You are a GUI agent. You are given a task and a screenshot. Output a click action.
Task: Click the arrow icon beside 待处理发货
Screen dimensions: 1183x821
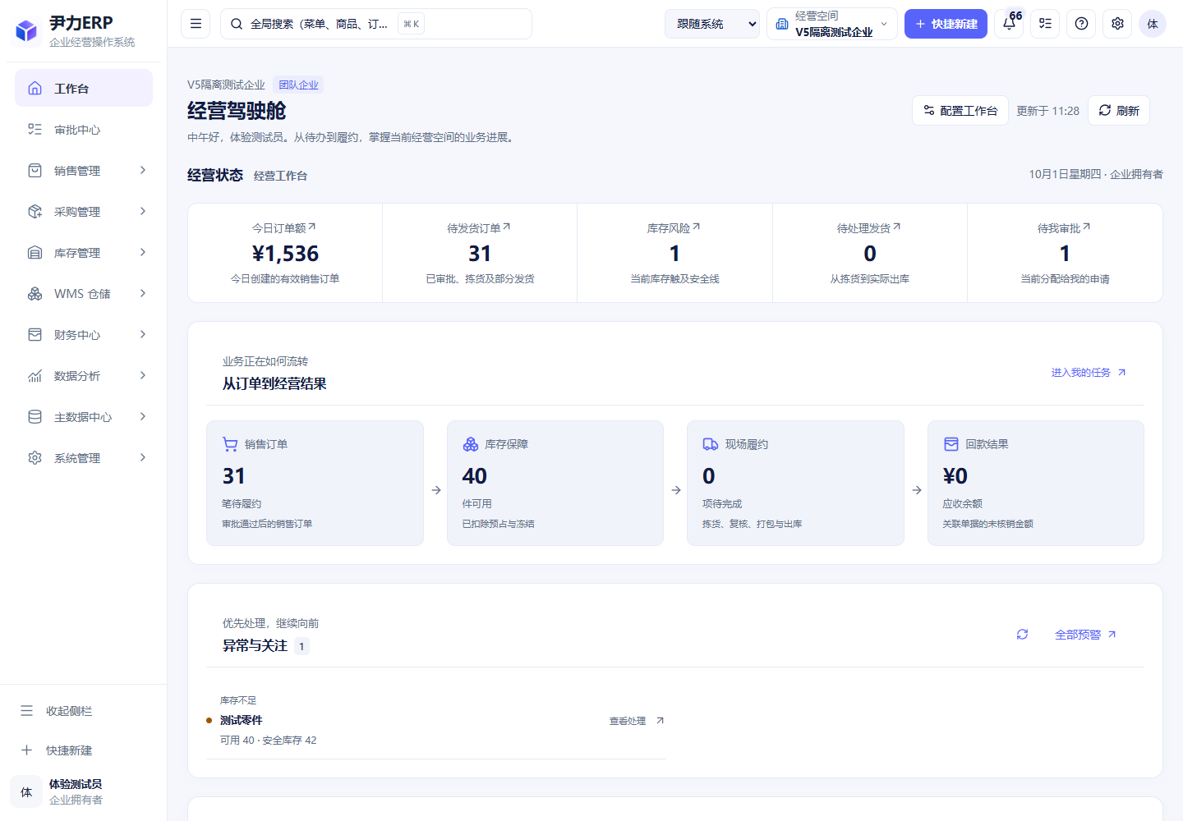click(896, 227)
